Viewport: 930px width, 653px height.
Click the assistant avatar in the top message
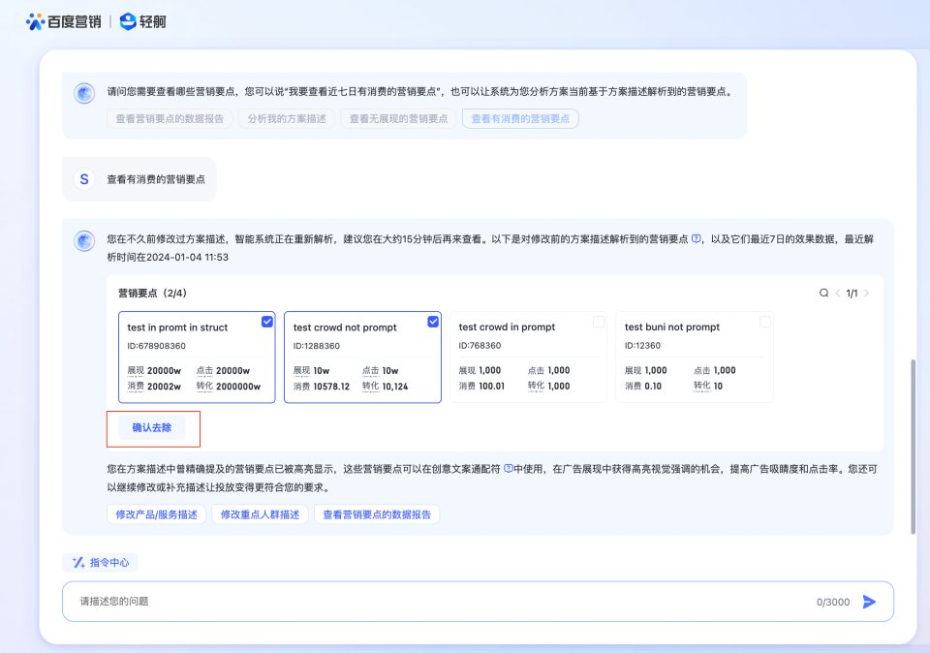tap(84, 93)
